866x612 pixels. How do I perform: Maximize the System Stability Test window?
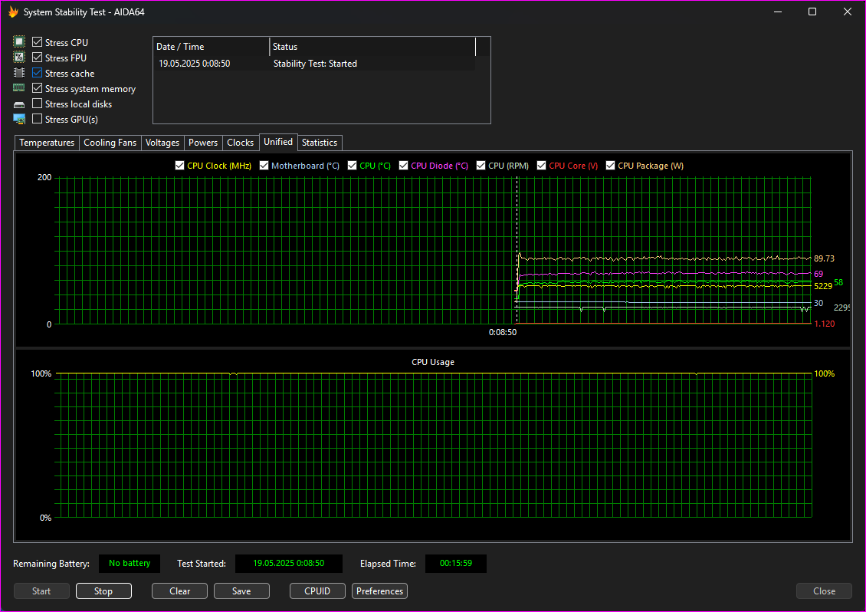tap(812, 12)
